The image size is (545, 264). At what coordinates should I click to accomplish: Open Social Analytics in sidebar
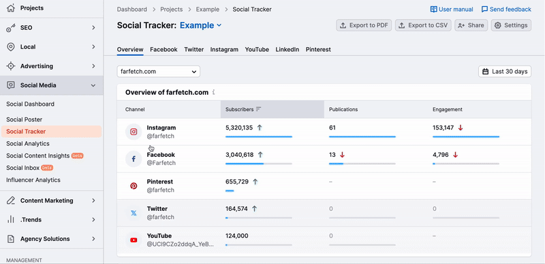pyautogui.click(x=28, y=144)
